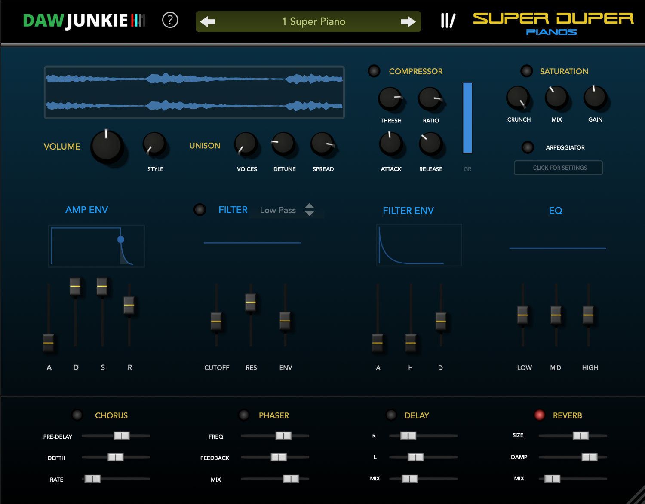
Task: Enable the Compressor power toggle
Action: click(374, 71)
